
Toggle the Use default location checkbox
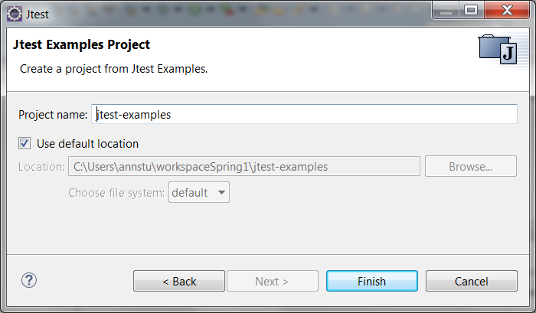pyautogui.click(x=25, y=143)
